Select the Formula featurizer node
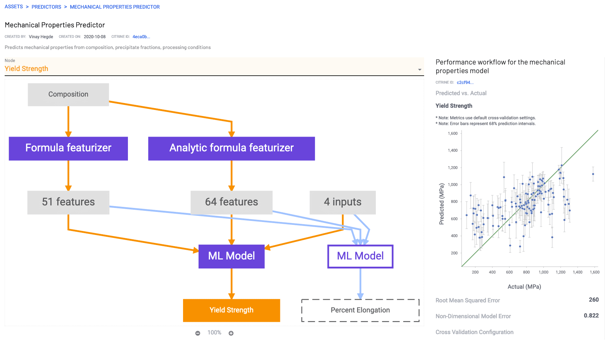Screen dimensions: 605x342 (x=68, y=148)
